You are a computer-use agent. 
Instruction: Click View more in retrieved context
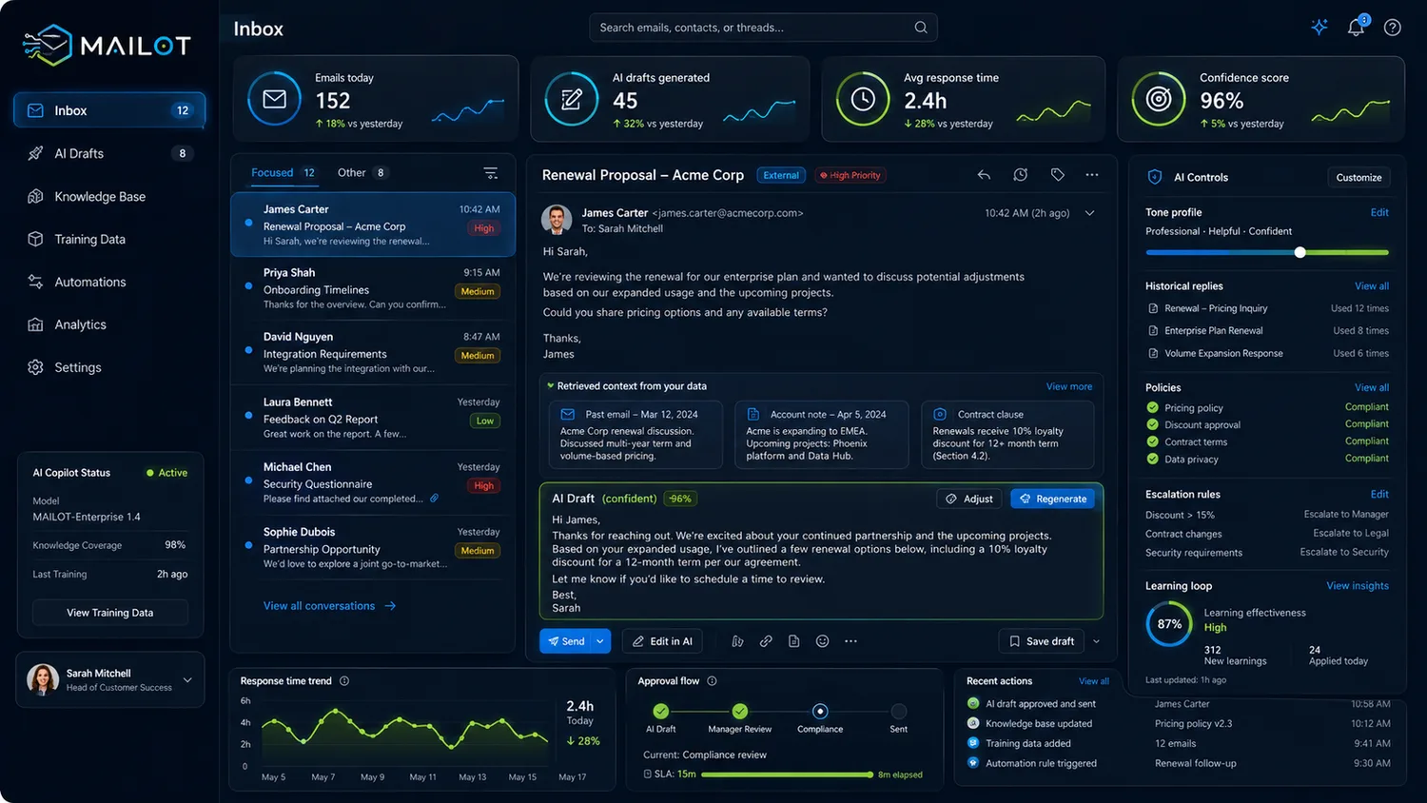(1069, 386)
